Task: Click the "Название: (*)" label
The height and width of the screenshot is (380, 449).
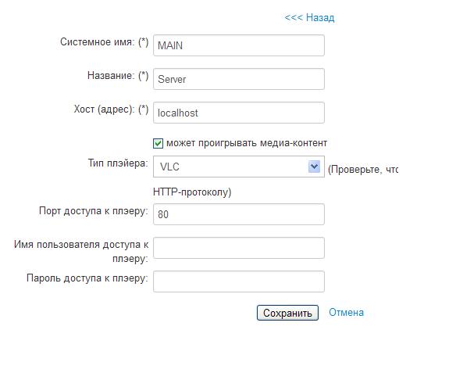Action: 118,76
